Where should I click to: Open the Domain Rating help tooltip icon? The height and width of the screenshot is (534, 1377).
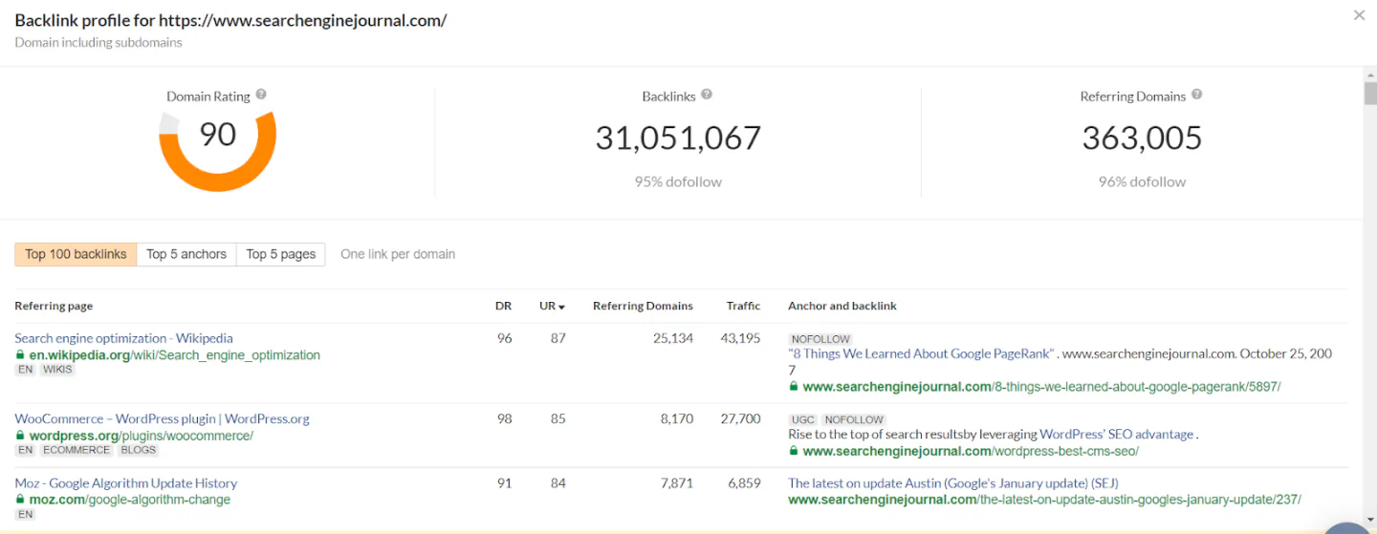261,95
